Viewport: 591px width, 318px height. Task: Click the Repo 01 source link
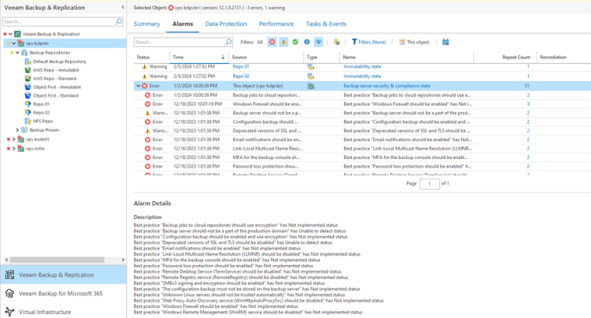(241, 67)
